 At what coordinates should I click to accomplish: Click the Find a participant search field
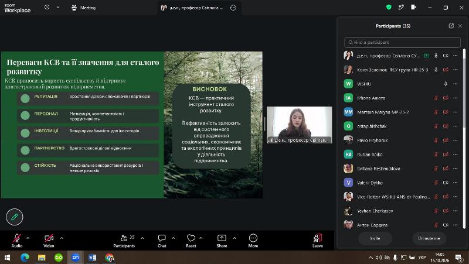pos(402,42)
